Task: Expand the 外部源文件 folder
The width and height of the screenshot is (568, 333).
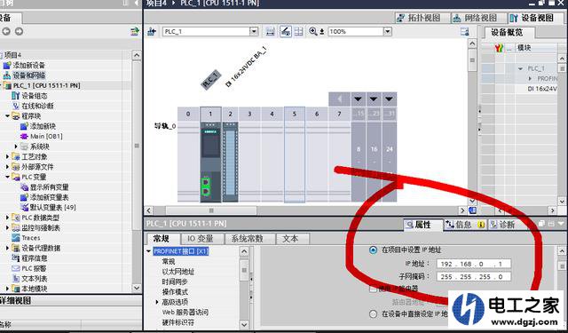Action: [8, 167]
